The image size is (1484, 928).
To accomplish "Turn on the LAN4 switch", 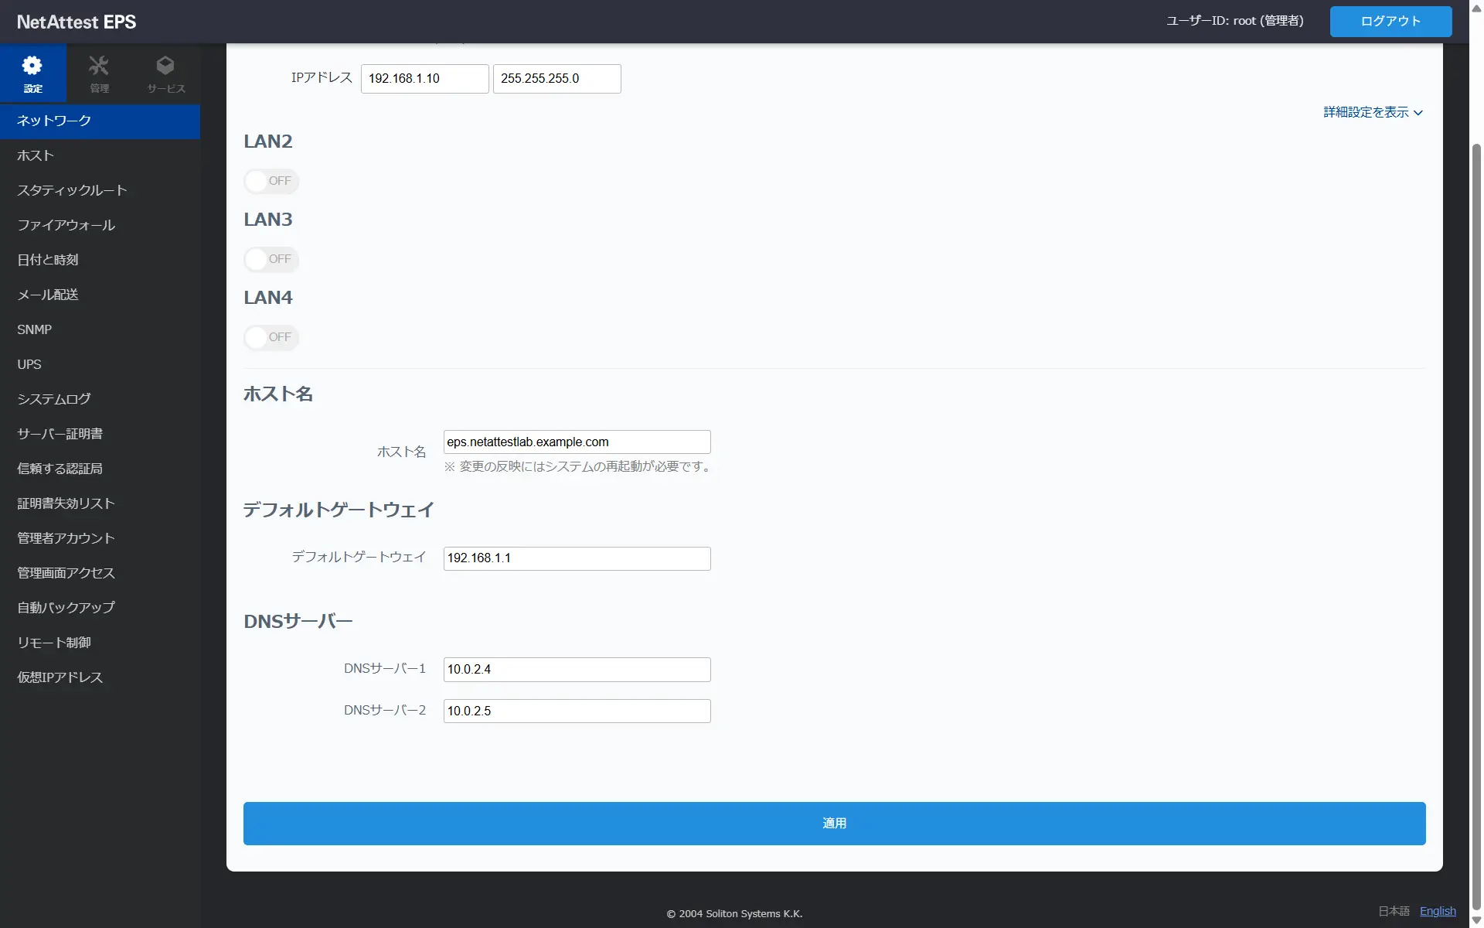I will click(x=271, y=337).
